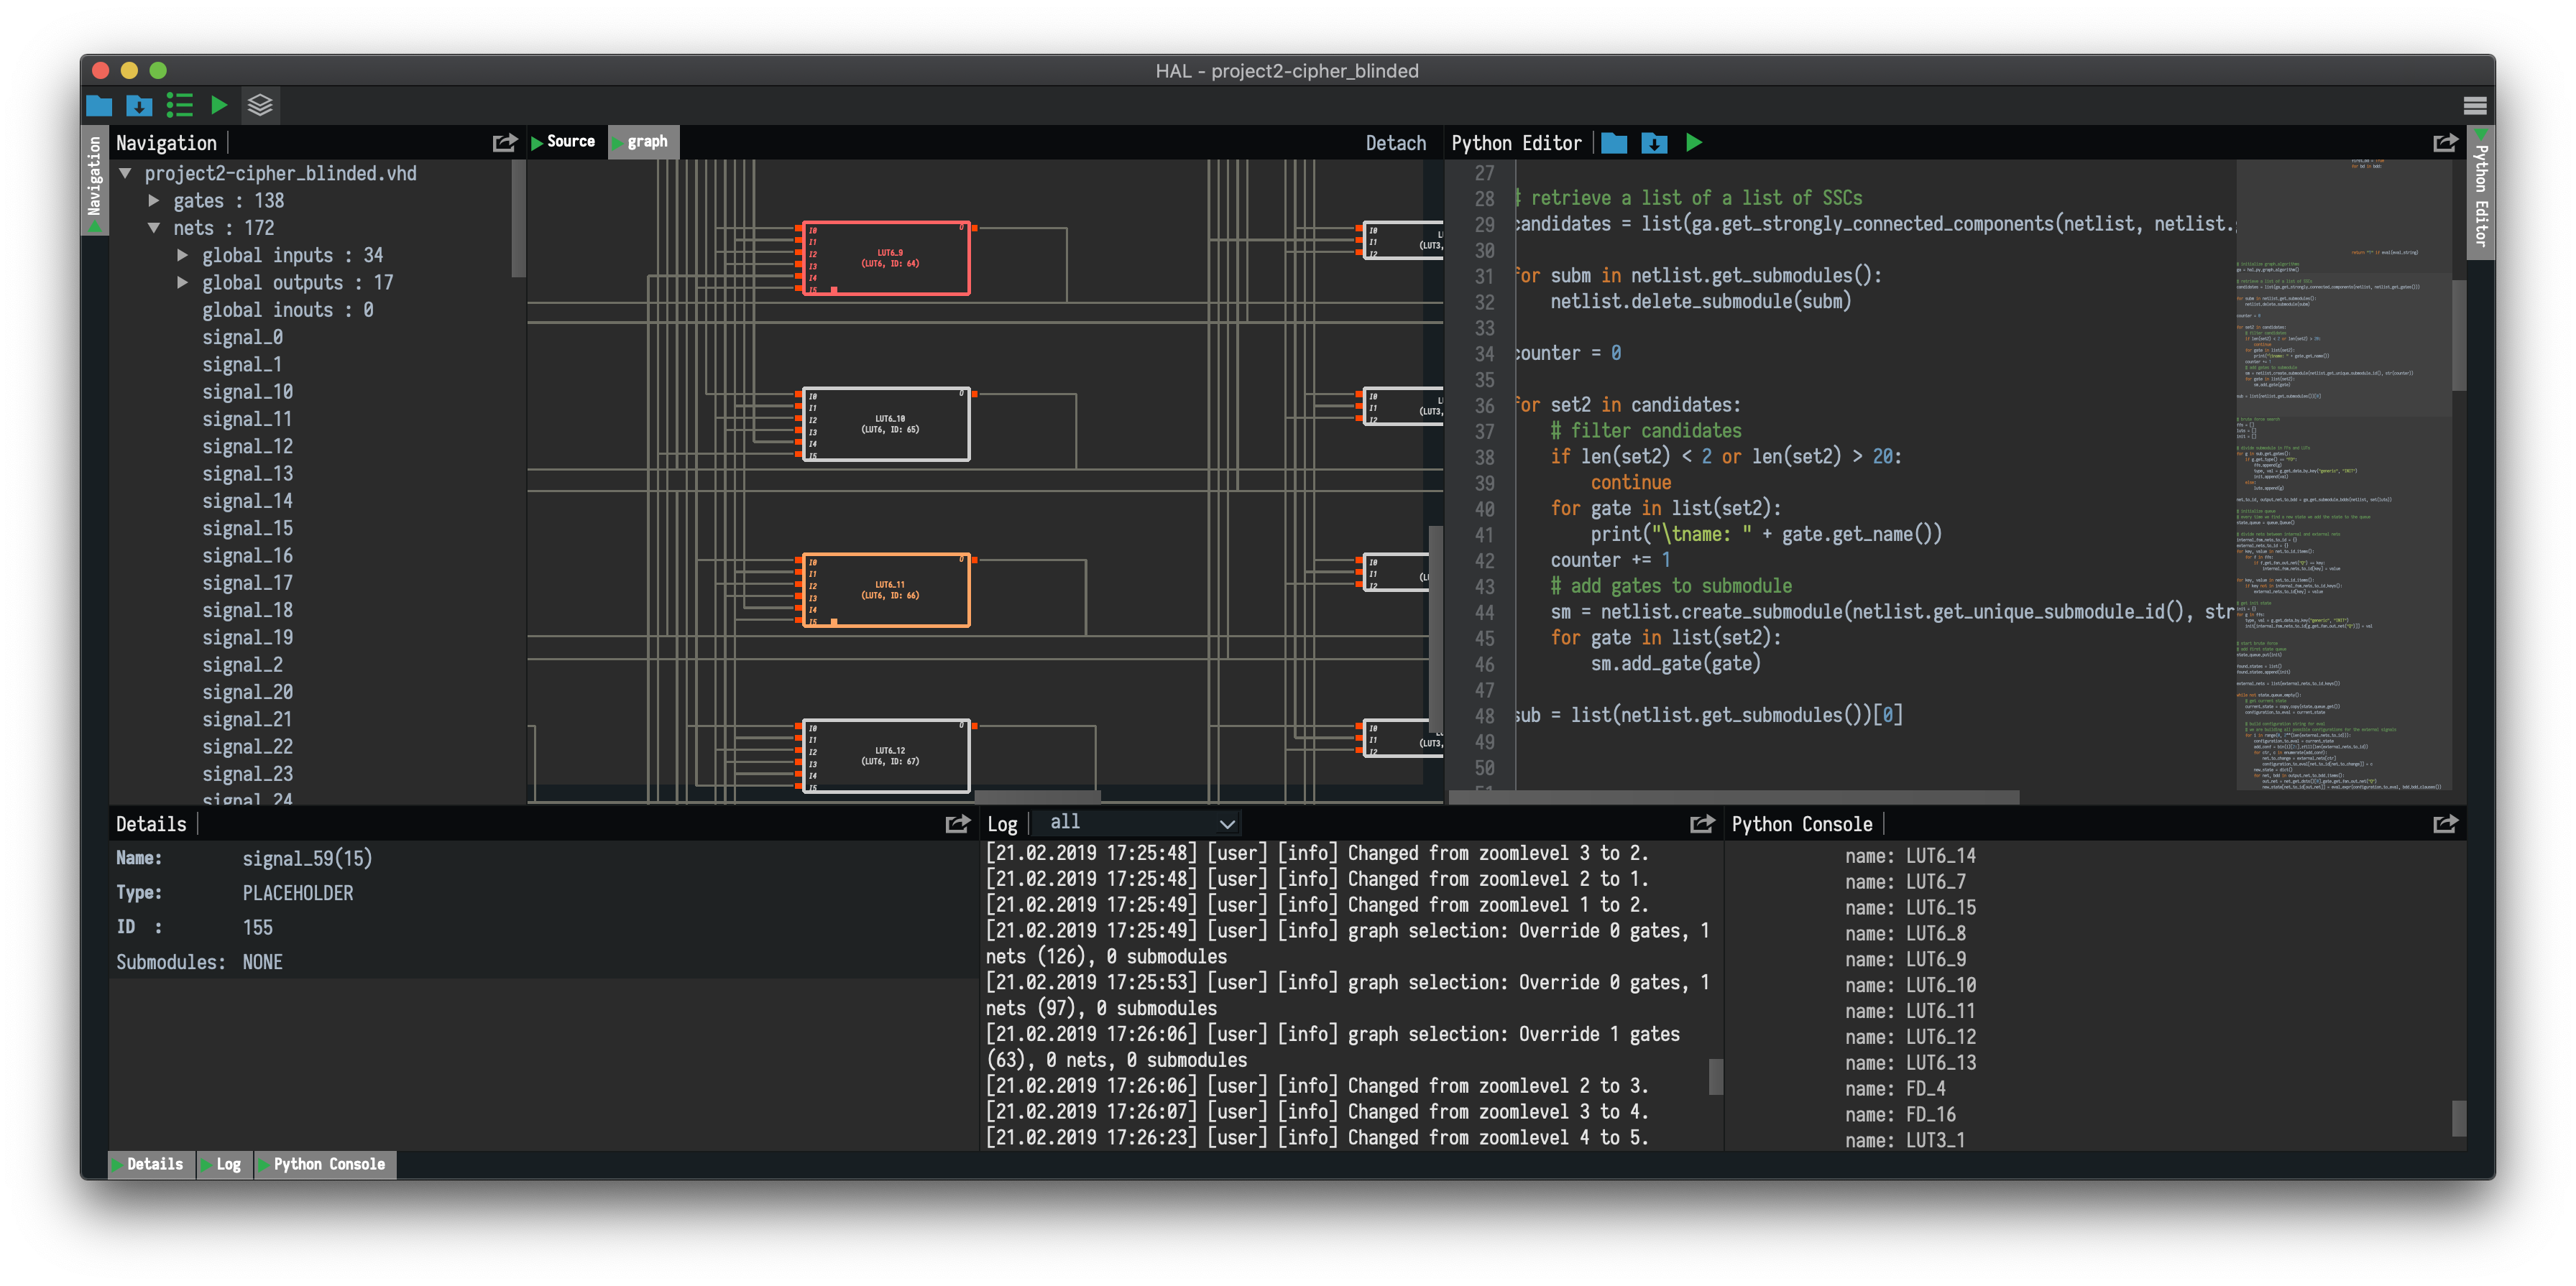
Task: Select signal_10 in navigation tree
Action: tap(248, 392)
